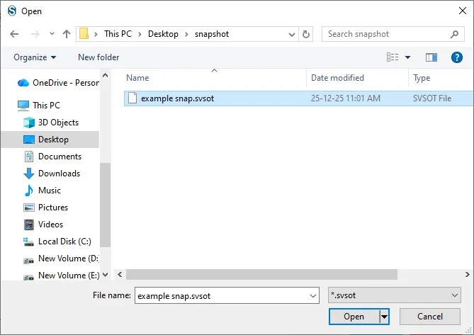Cancel the Open dialog

pyautogui.click(x=430, y=317)
